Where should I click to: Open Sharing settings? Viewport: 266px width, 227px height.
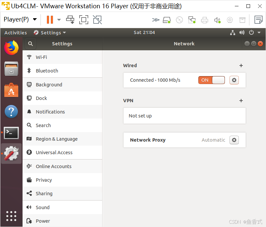[62, 194]
